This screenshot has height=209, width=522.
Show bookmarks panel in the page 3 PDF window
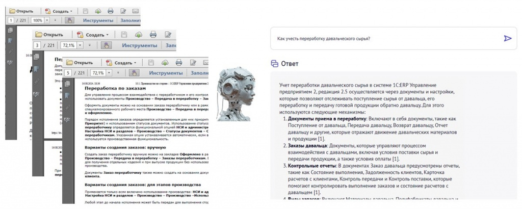[x=36, y=69]
